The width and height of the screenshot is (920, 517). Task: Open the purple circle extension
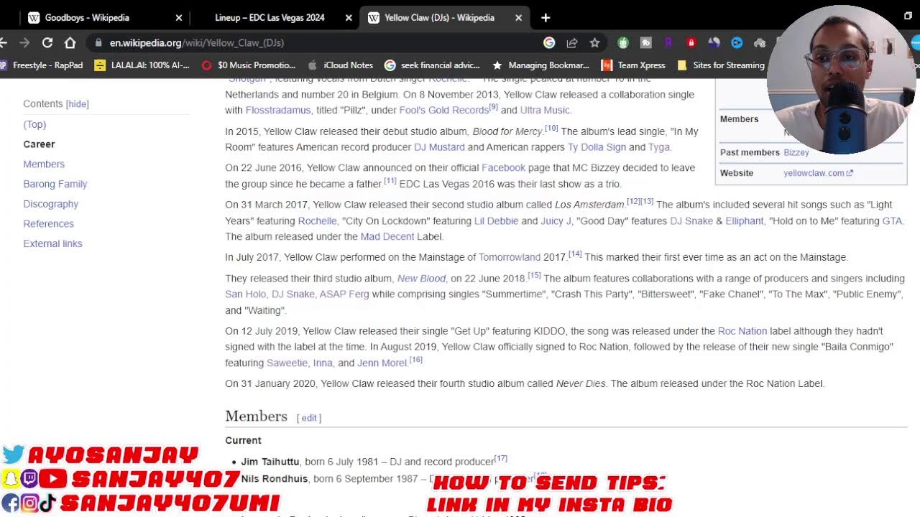(714, 42)
